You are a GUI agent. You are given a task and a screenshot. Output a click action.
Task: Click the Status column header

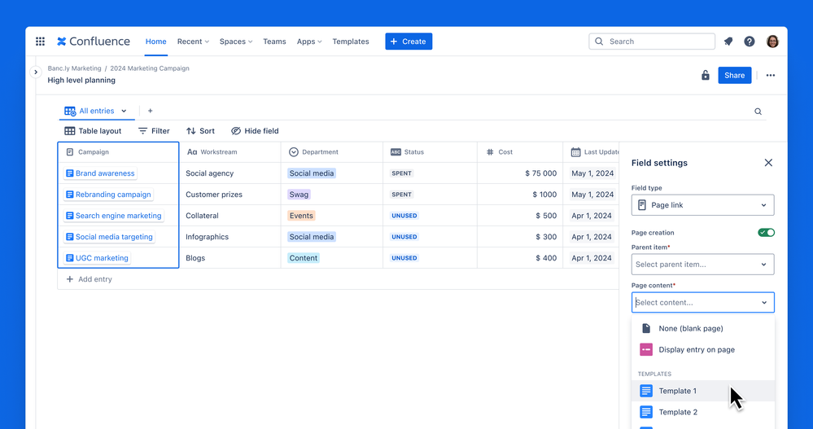click(430, 152)
